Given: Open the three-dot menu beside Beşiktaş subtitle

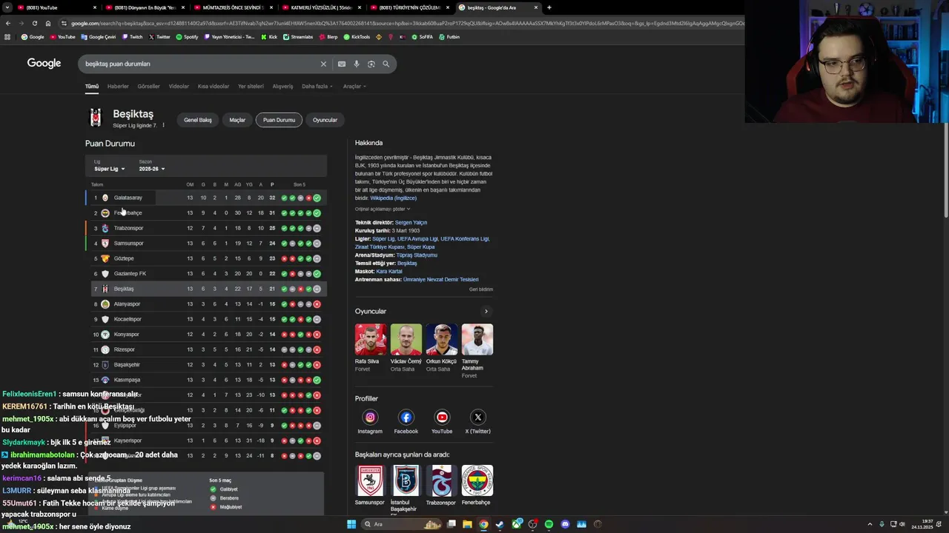Looking at the screenshot, I should (163, 125).
